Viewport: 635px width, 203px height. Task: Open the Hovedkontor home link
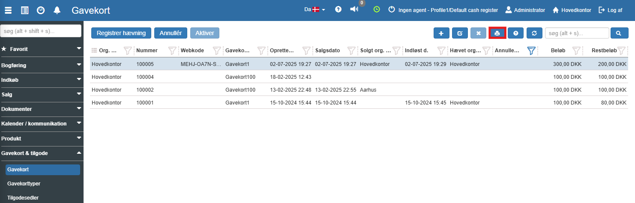tap(572, 10)
